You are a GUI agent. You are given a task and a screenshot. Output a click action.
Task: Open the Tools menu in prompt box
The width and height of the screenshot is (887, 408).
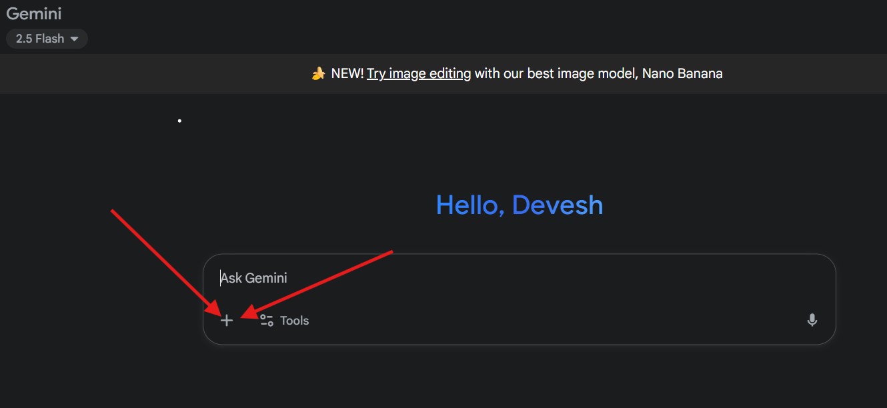(285, 321)
